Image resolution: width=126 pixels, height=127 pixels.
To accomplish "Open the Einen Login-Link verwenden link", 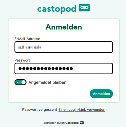I will (x=82, y=109).
